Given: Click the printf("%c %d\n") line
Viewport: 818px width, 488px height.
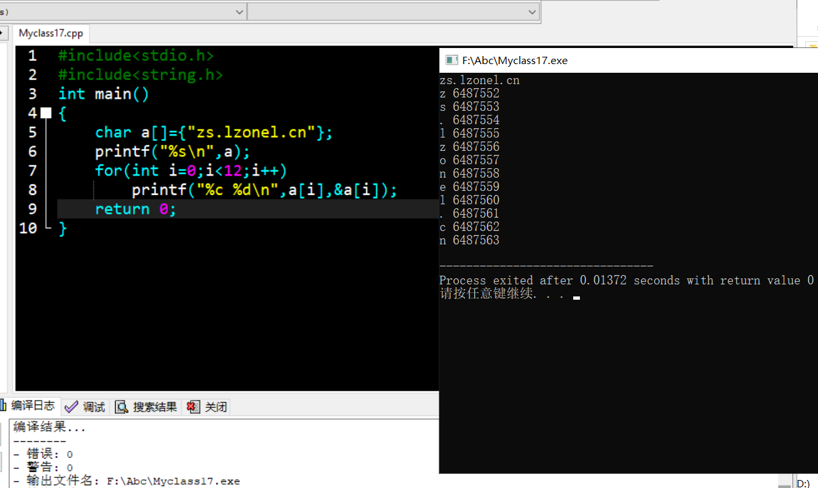Looking at the screenshot, I should coord(264,190).
